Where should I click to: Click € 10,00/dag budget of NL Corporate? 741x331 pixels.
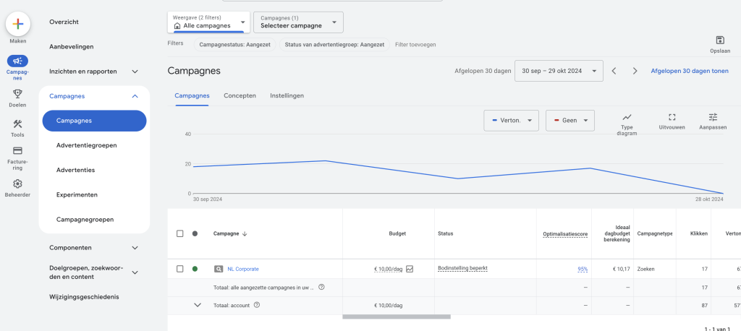point(388,269)
